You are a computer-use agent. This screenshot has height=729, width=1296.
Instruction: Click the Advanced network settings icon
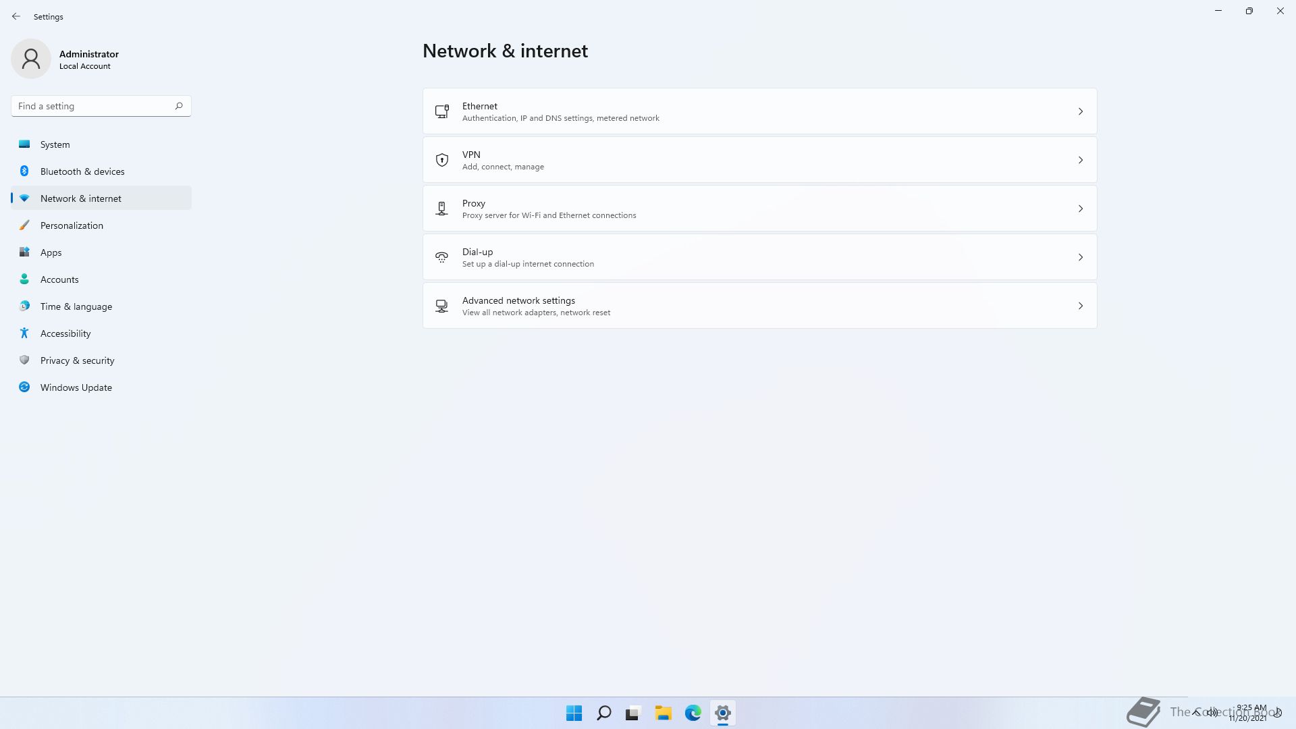[442, 306]
